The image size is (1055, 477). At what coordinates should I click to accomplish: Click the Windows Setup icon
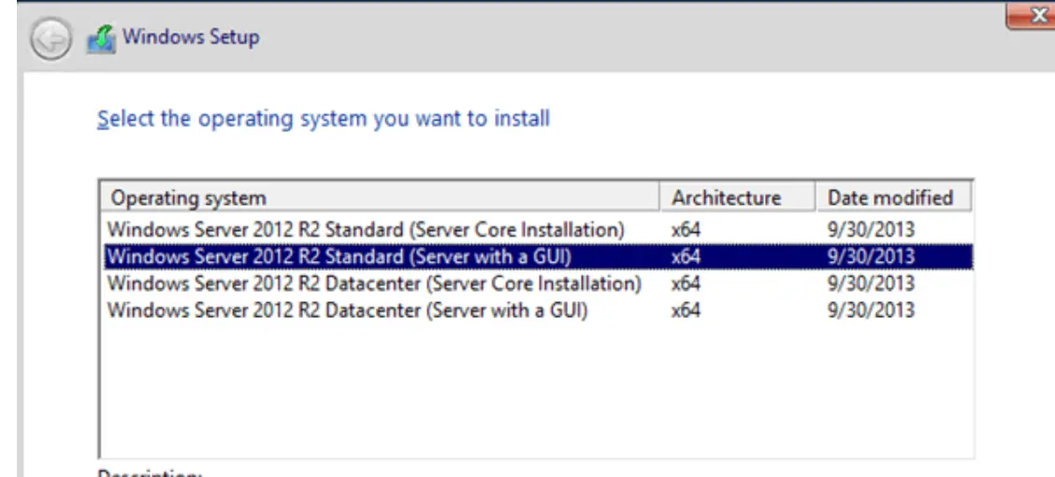(x=100, y=39)
